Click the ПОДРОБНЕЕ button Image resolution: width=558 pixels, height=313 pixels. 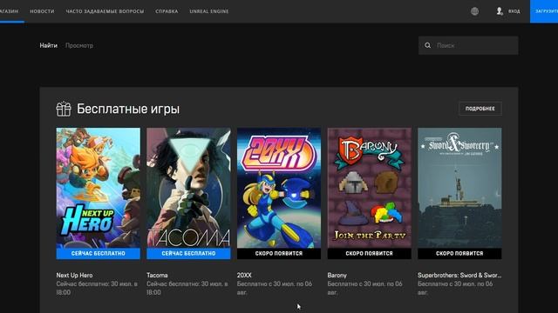(480, 109)
